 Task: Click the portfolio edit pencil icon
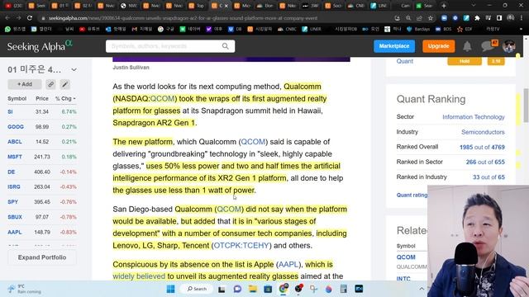[64, 84]
